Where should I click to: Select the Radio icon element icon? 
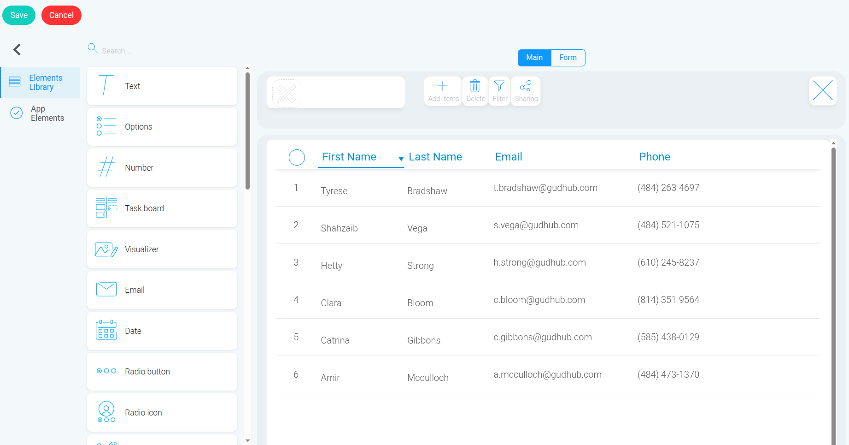tap(106, 412)
